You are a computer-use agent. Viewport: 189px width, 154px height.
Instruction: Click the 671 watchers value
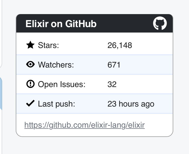pyautogui.click(x=114, y=65)
